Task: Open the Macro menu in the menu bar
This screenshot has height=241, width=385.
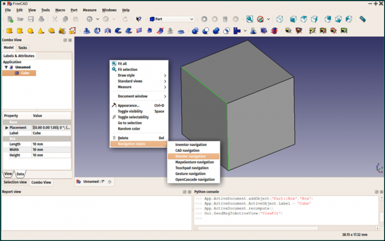Action: tap(60, 10)
